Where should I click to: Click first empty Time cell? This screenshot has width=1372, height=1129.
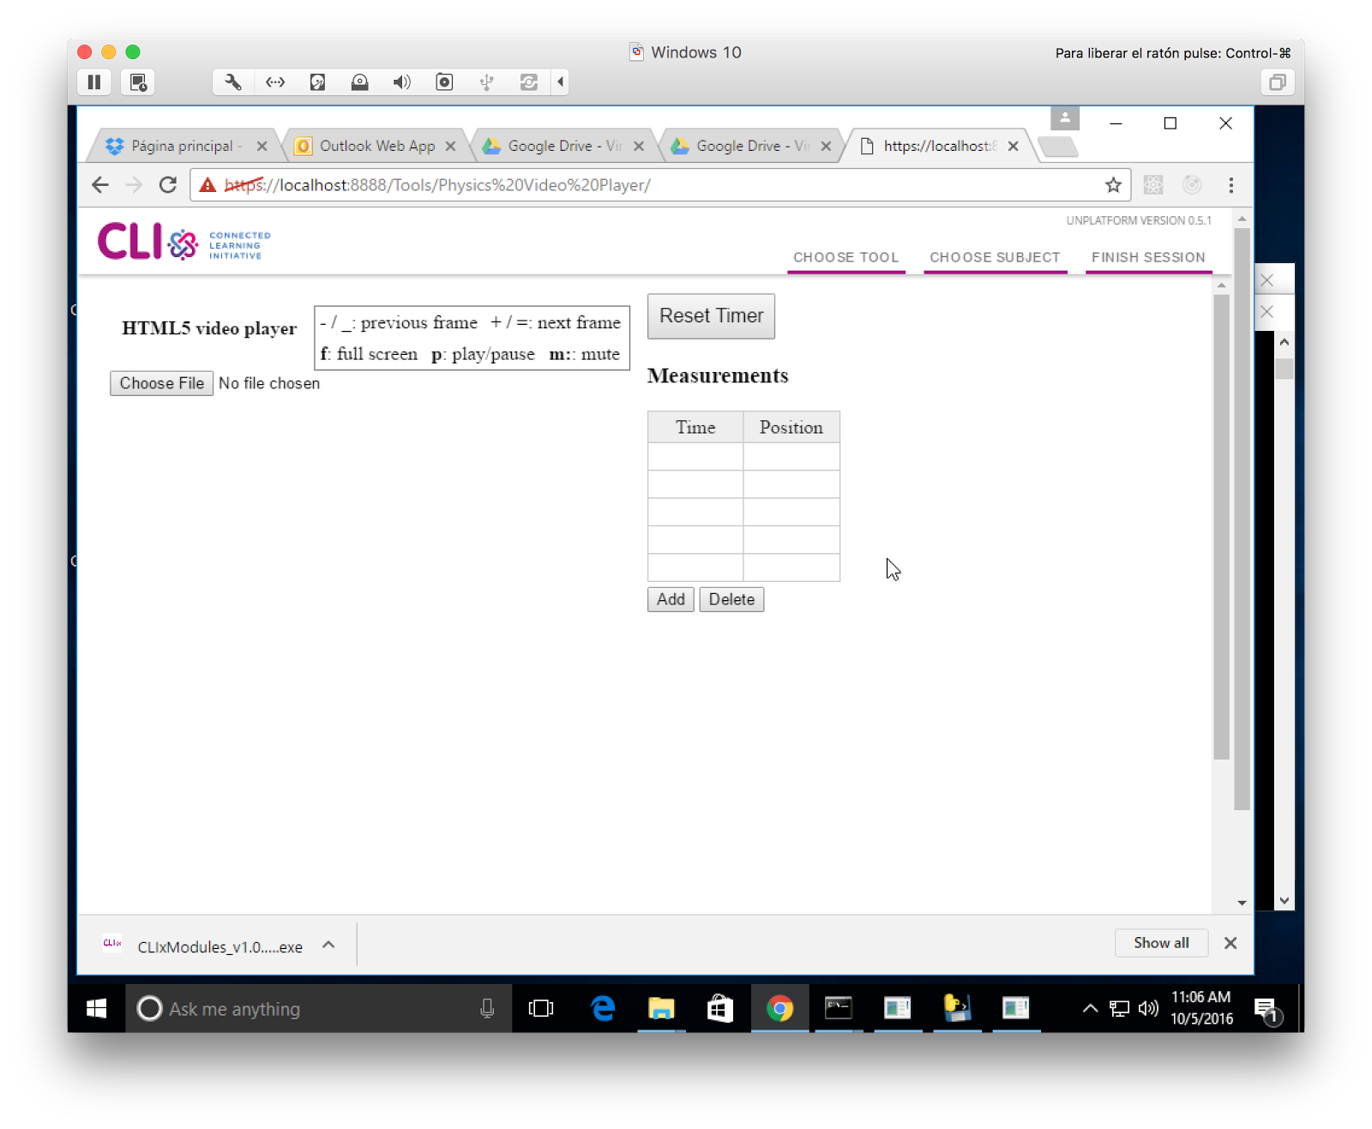tap(695, 456)
